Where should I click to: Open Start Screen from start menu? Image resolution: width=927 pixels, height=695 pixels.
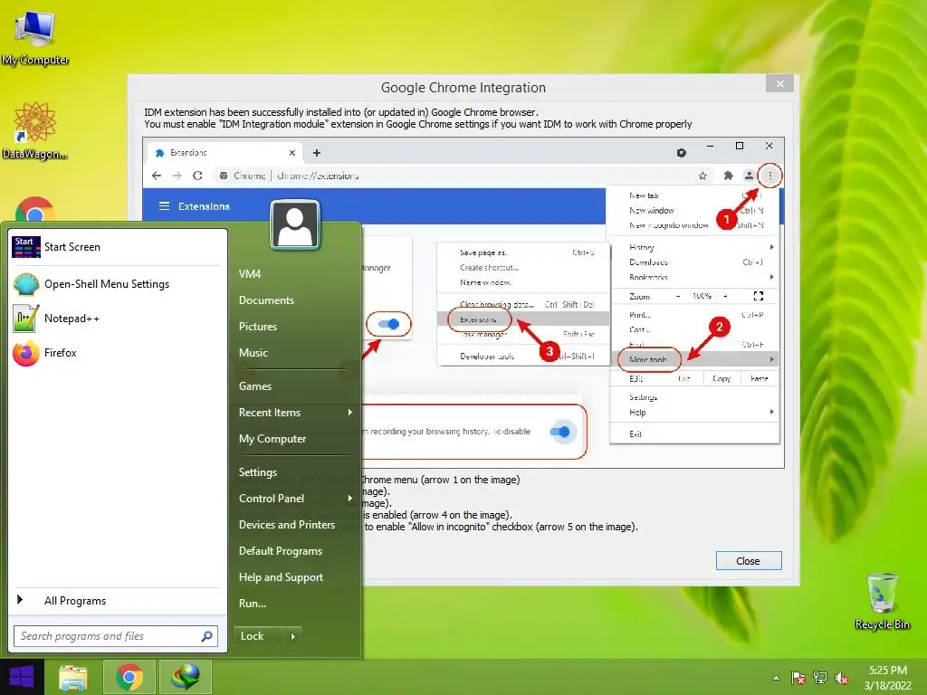[118, 247]
